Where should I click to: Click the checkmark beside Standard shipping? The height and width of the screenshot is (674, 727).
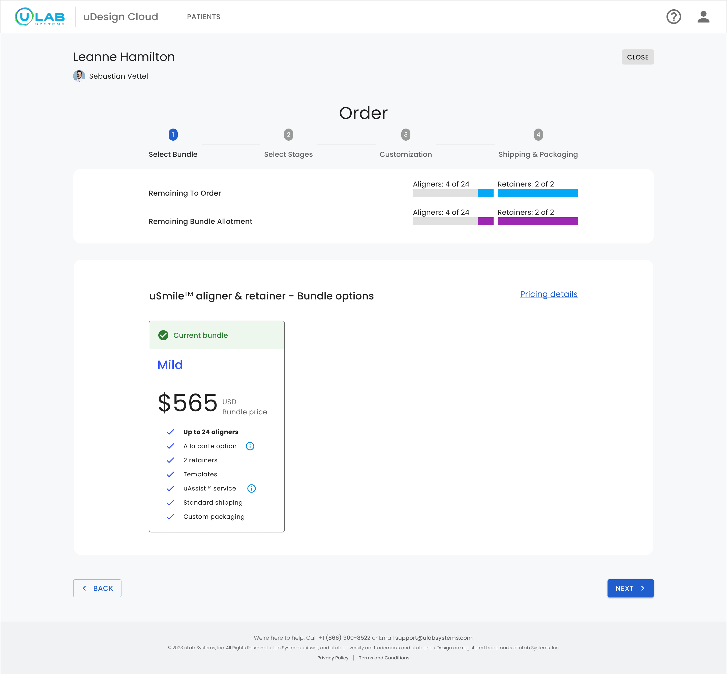(170, 503)
